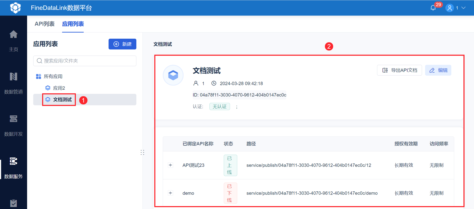Click the 状态 column header

tap(228, 144)
